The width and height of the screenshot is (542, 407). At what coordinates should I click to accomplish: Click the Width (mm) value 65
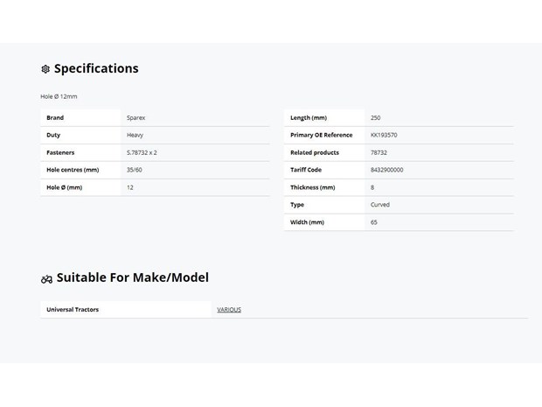[373, 222]
